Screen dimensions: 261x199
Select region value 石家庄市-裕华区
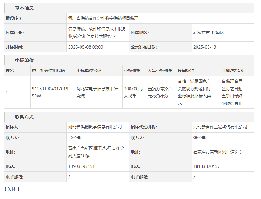(208, 33)
